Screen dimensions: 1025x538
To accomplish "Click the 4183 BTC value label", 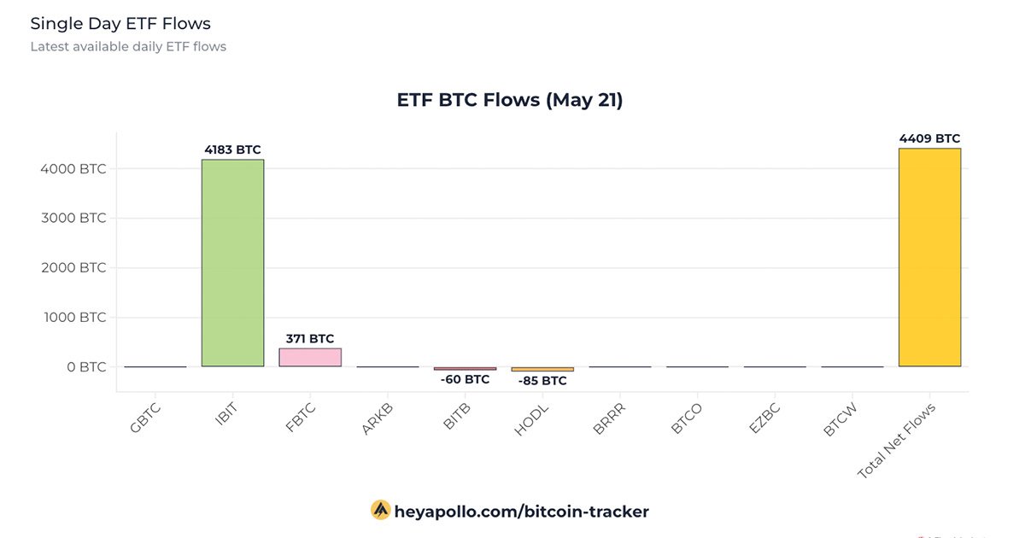I will [232, 150].
